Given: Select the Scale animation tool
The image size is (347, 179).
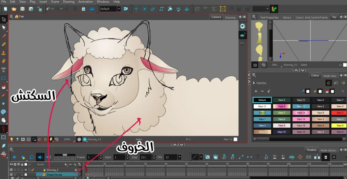Looking at the screenshot, I should [153, 9].
